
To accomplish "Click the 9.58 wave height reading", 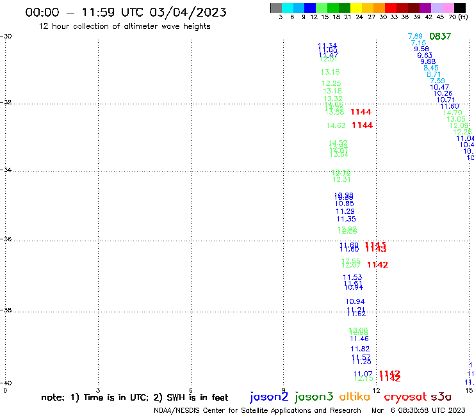I will coord(421,49).
